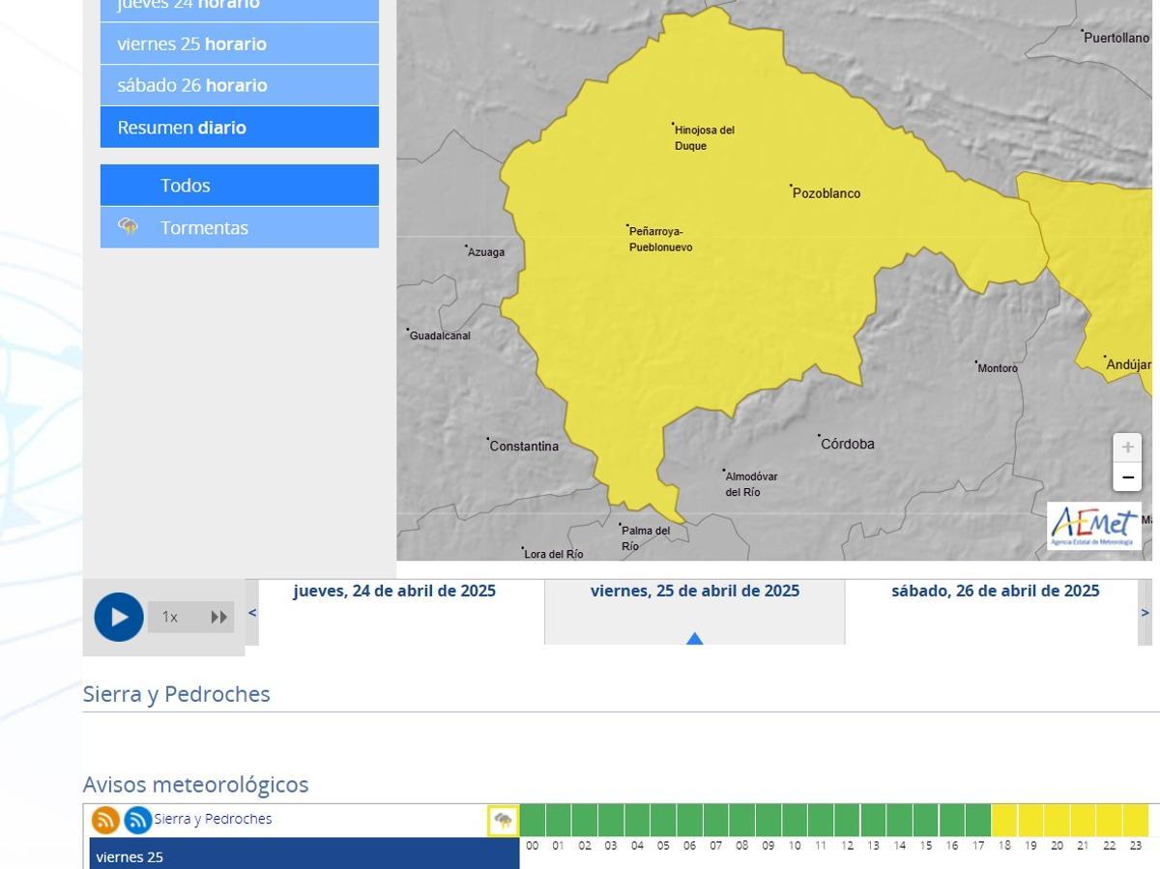The width and height of the screenshot is (1160, 869).
Task: Zoom out of the map
Action: (x=1127, y=477)
